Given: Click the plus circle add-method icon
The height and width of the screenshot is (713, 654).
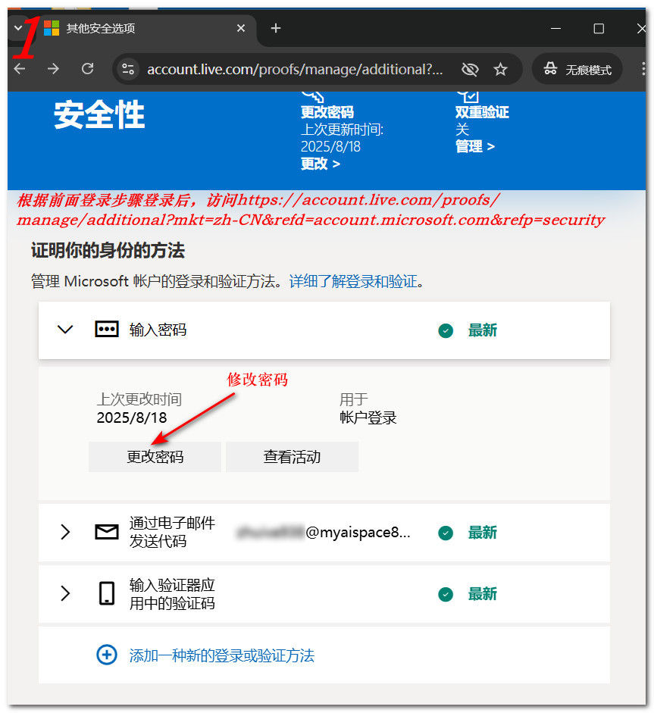Looking at the screenshot, I should click(107, 655).
